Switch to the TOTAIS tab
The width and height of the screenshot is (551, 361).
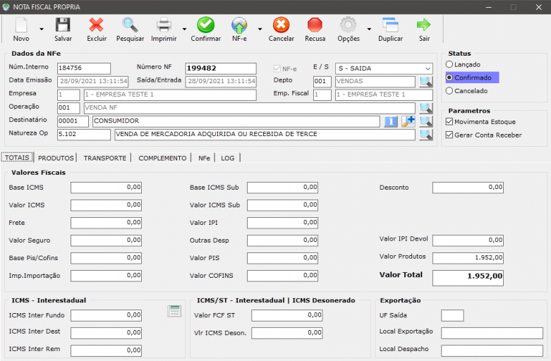[17, 157]
